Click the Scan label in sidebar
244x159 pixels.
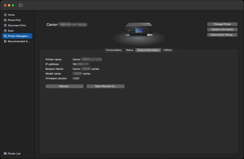11,31
